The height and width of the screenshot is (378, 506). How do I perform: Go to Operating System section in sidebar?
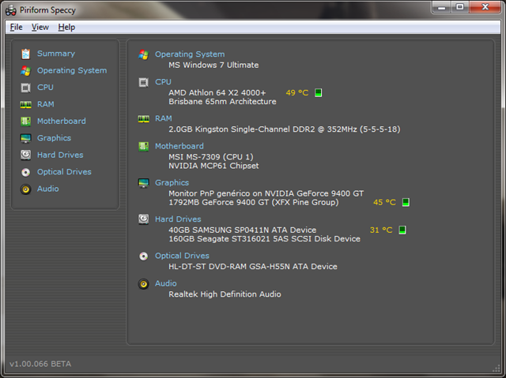click(x=72, y=70)
